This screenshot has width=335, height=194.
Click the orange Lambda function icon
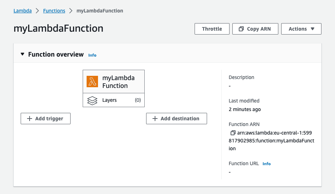point(92,82)
